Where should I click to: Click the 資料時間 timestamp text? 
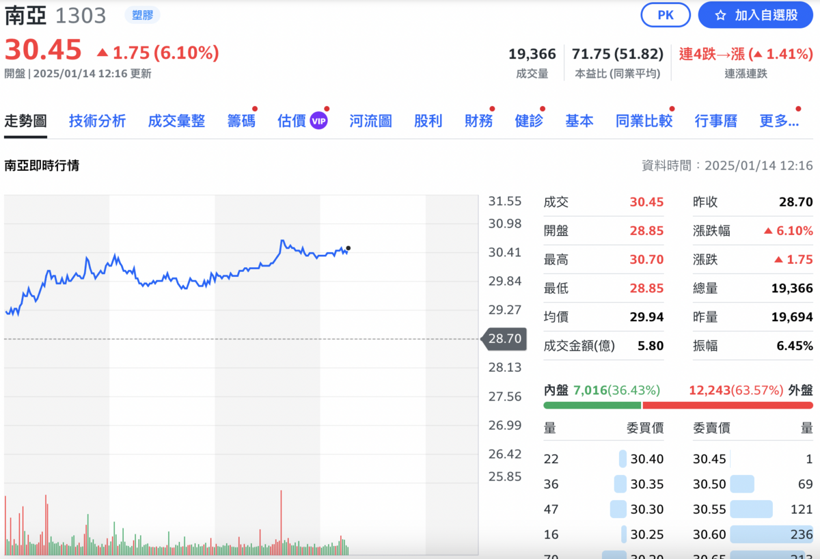pos(727,165)
